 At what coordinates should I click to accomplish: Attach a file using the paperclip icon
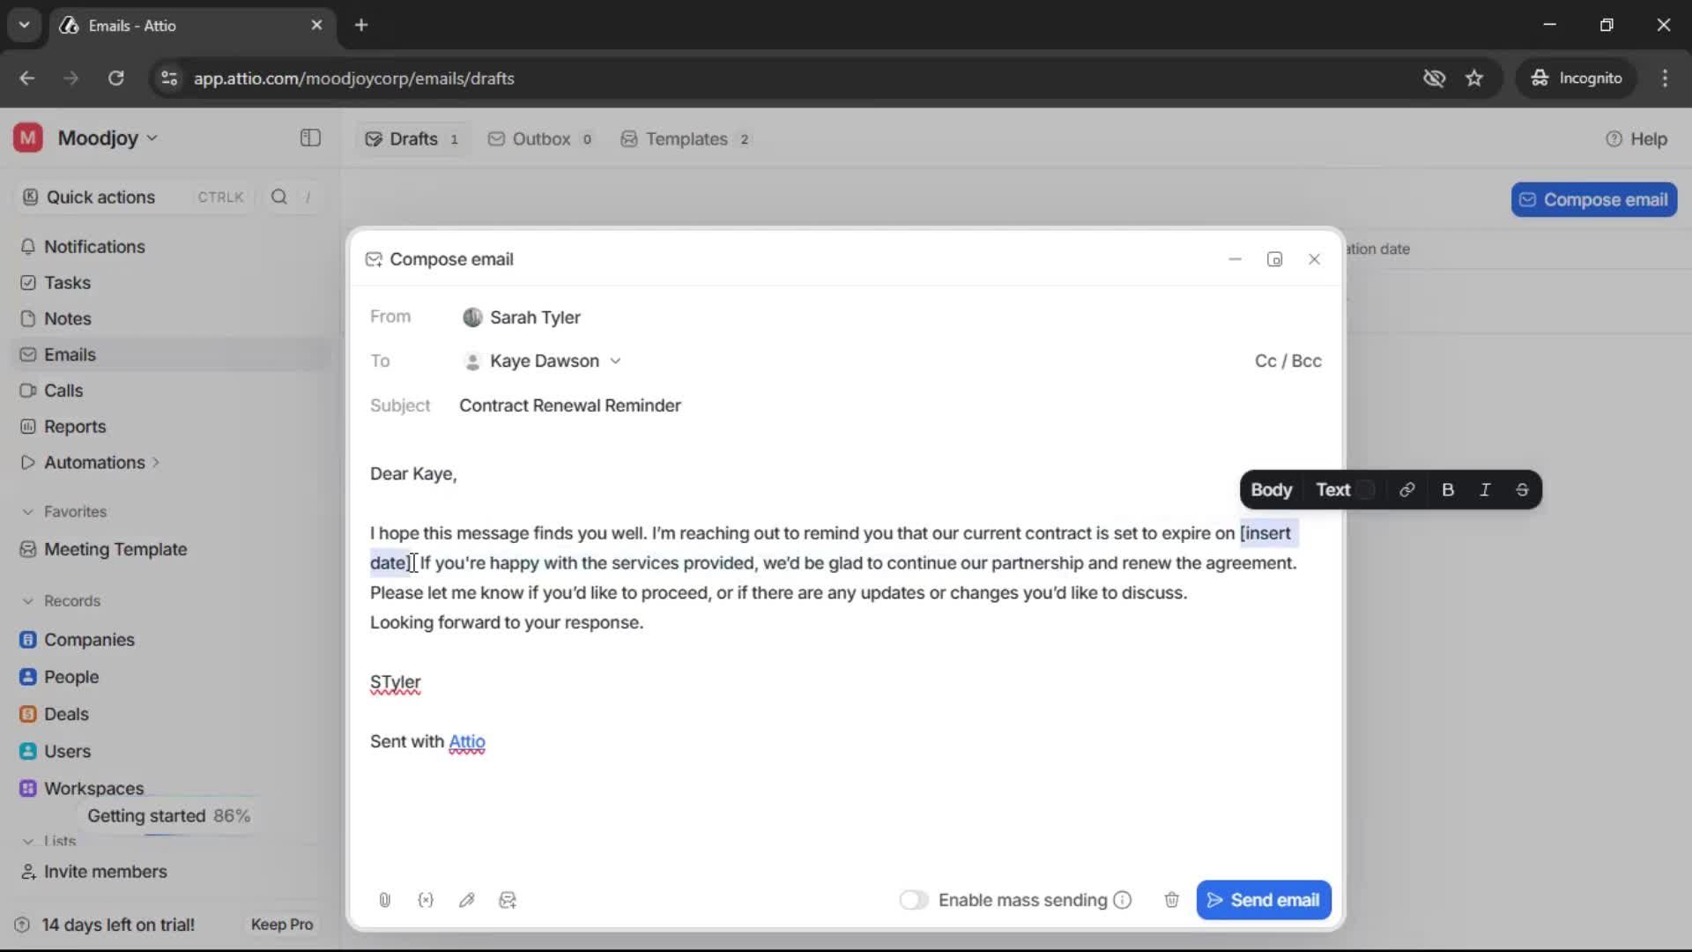pyautogui.click(x=384, y=900)
